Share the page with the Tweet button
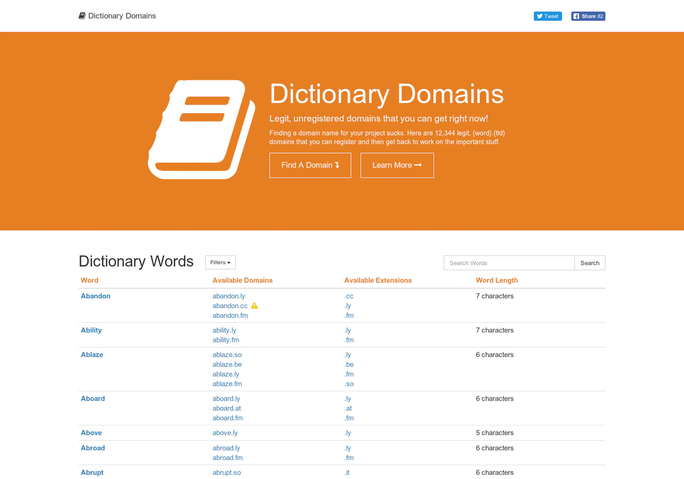The height and width of the screenshot is (479, 684). click(x=548, y=16)
